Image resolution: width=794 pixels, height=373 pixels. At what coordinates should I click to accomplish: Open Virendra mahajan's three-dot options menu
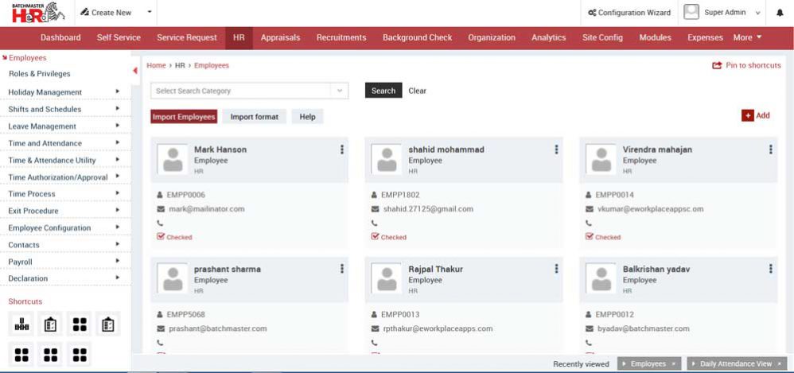point(770,150)
